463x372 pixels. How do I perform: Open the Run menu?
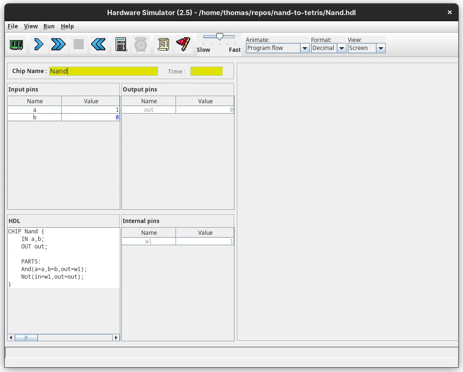49,26
